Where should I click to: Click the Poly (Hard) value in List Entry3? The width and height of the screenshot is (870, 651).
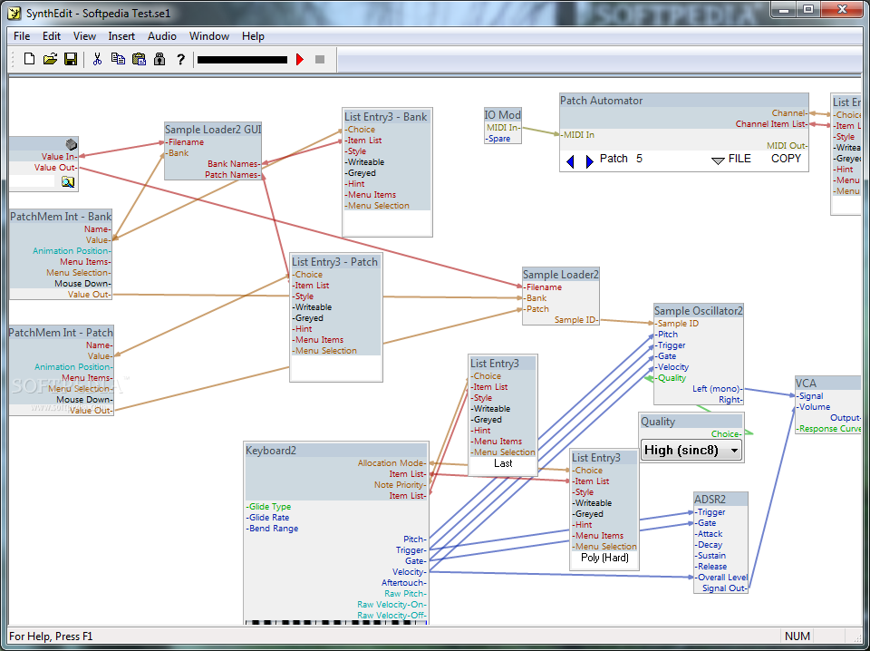(604, 558)
